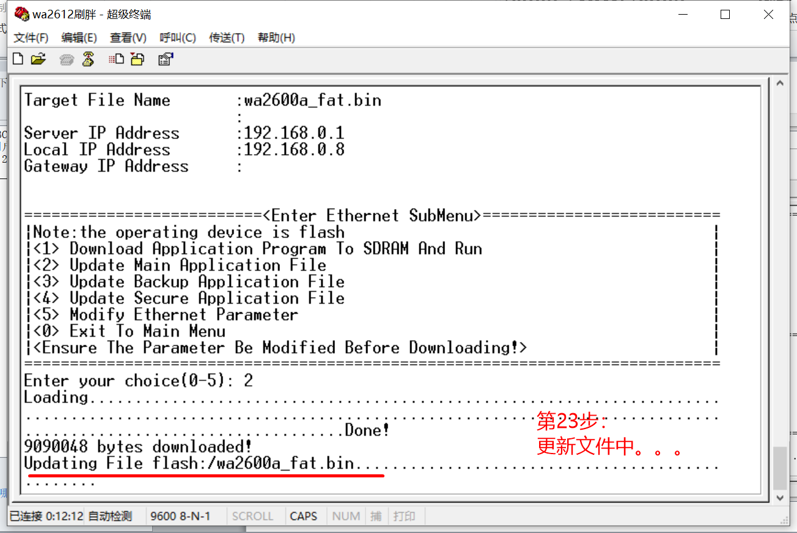Open the 文件(F) menu
The width and height of the screenshot is (797, 533).
click(31, 38)
